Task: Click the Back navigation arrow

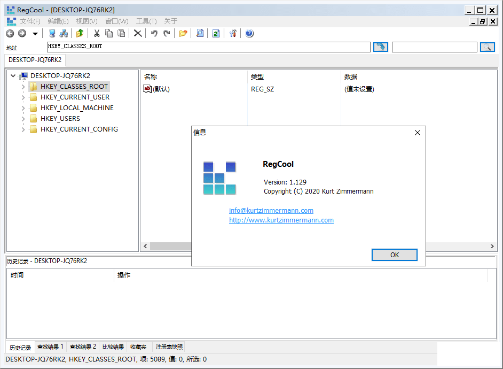Action: [10, 33]
